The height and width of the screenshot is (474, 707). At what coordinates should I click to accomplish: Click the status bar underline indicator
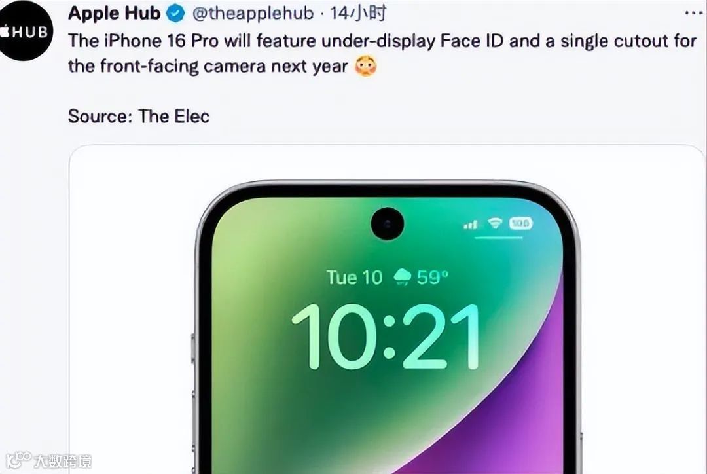coord(499,237)
